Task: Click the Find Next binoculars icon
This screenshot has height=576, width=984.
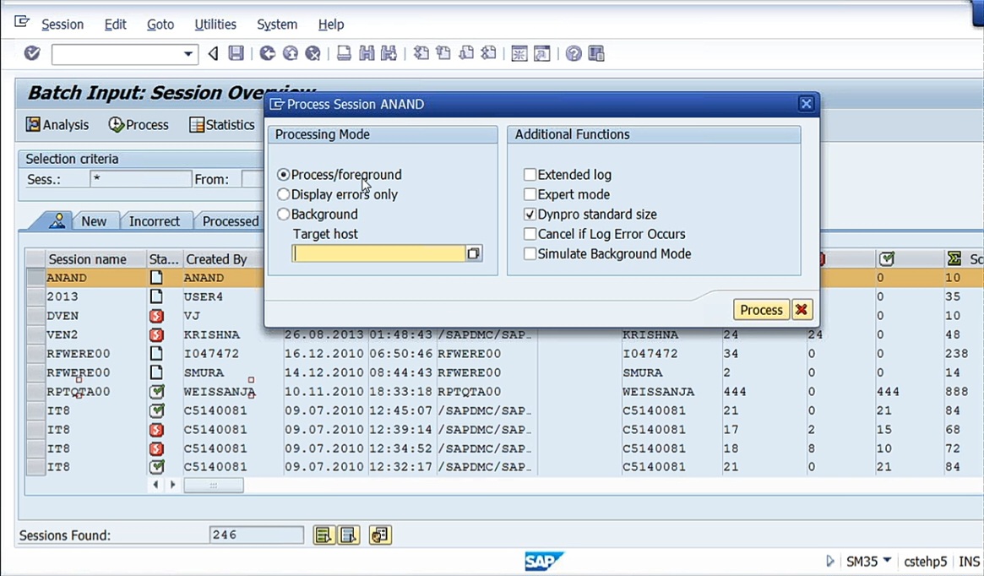Action: click(389, 53)
